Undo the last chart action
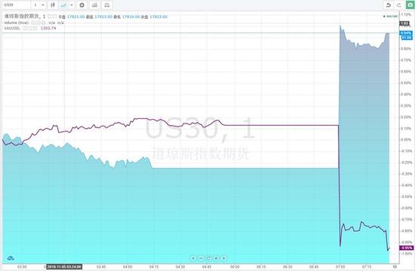Screen dimensions: 415x271 pos(389,5)
